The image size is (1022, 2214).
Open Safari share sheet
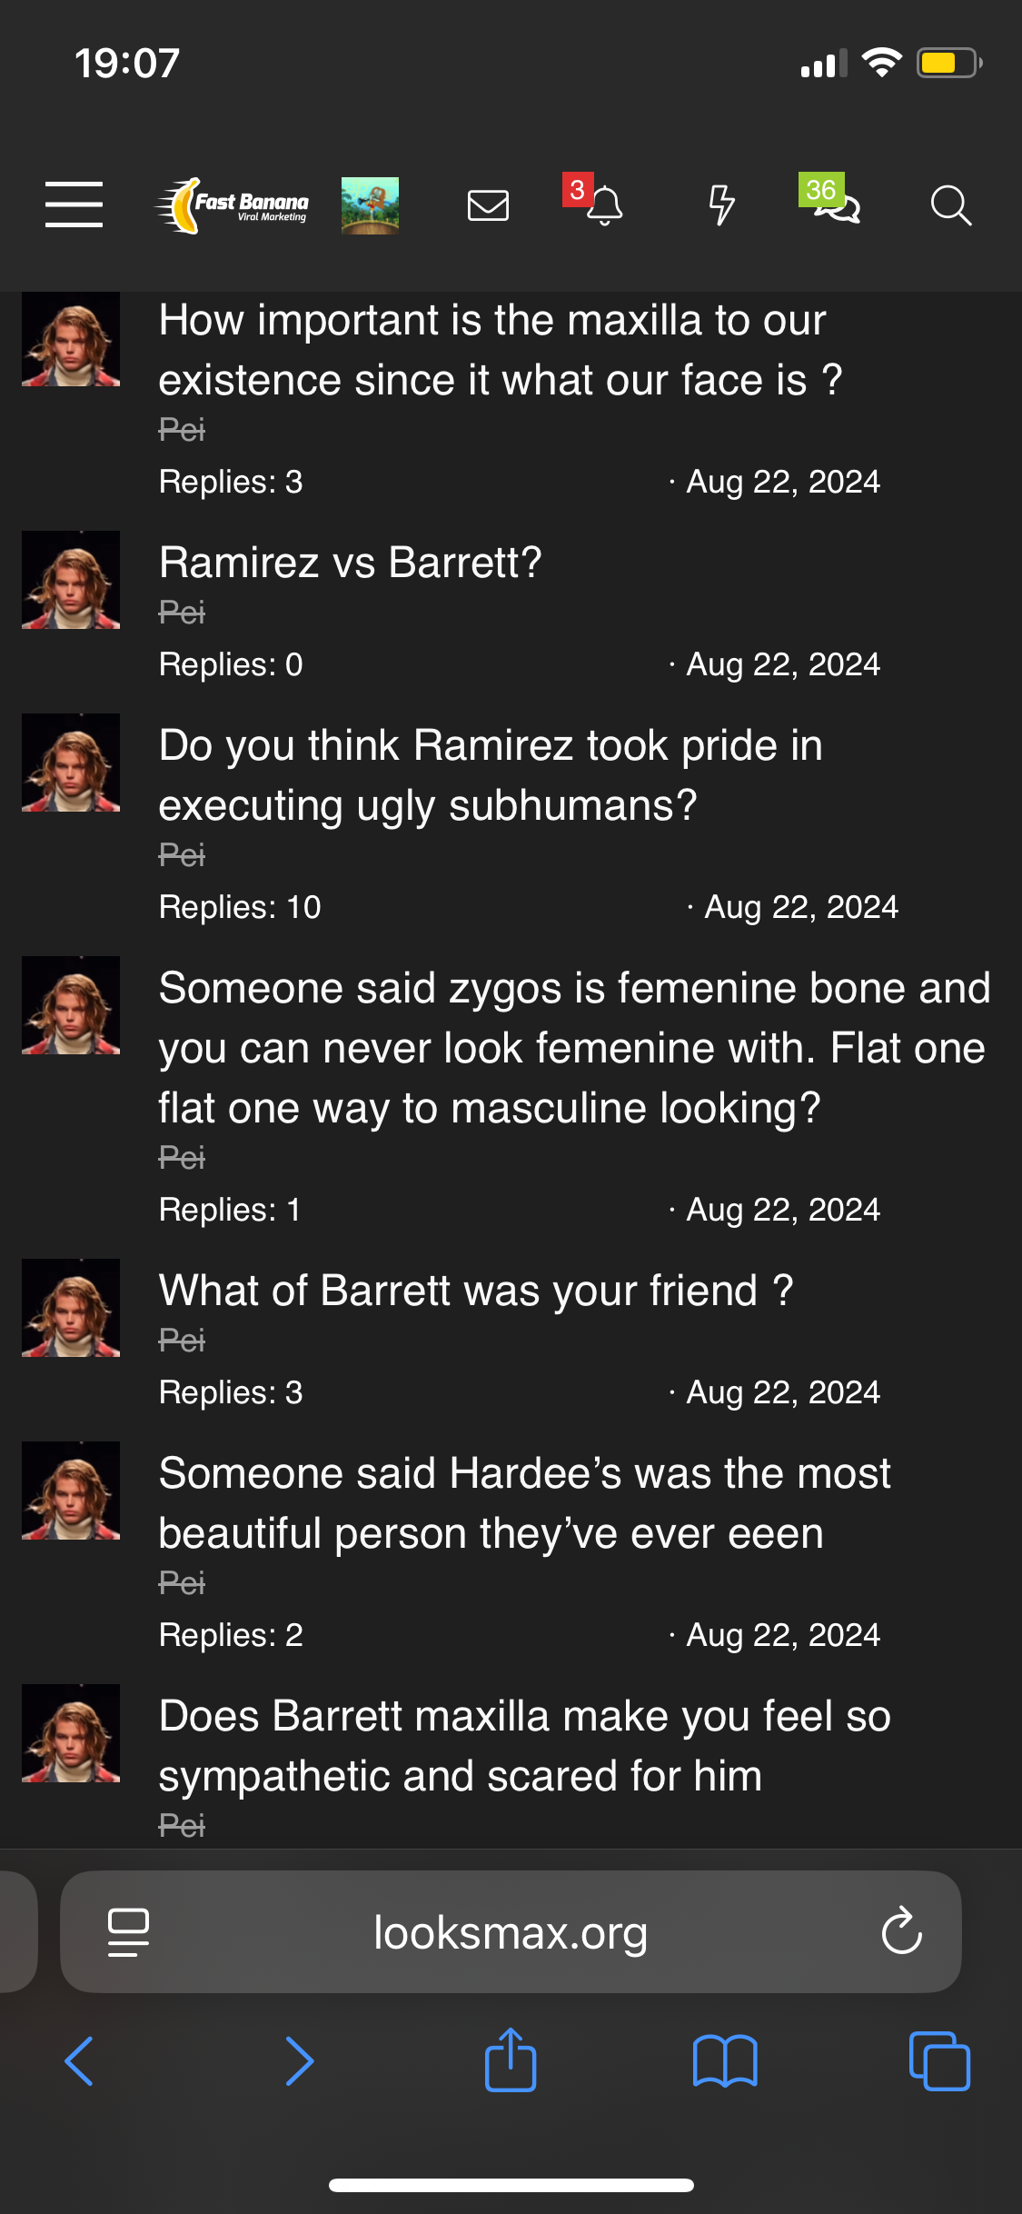pyautogui.click(x=511, y=2060)
